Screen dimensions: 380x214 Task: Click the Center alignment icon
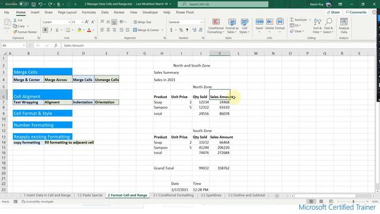108,30
